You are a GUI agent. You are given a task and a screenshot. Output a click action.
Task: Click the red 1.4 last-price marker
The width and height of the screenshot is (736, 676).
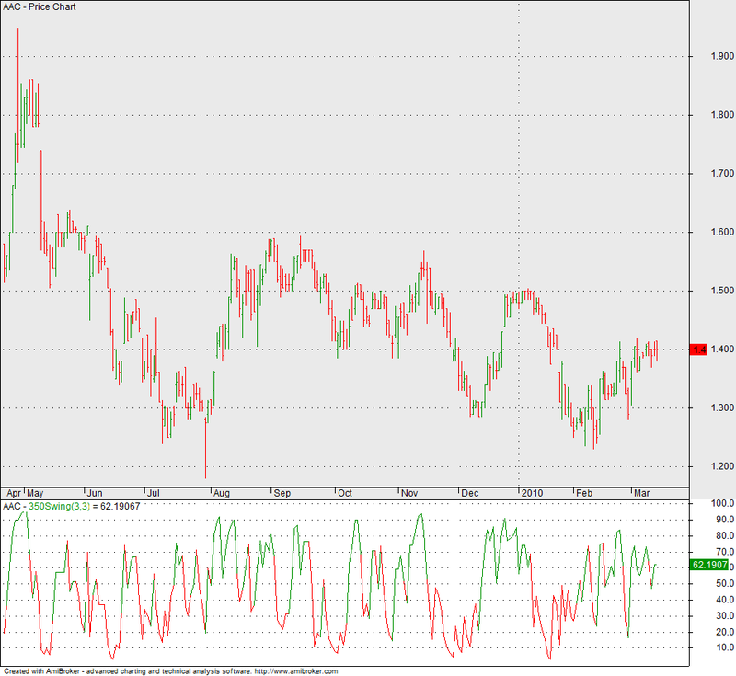pos(698,349)
